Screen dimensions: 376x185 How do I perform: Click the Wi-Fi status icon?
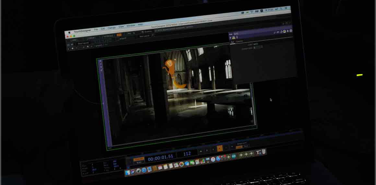pos(252,11)
